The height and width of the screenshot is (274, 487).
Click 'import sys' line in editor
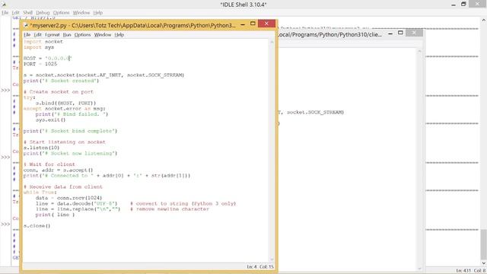[39, 47]
